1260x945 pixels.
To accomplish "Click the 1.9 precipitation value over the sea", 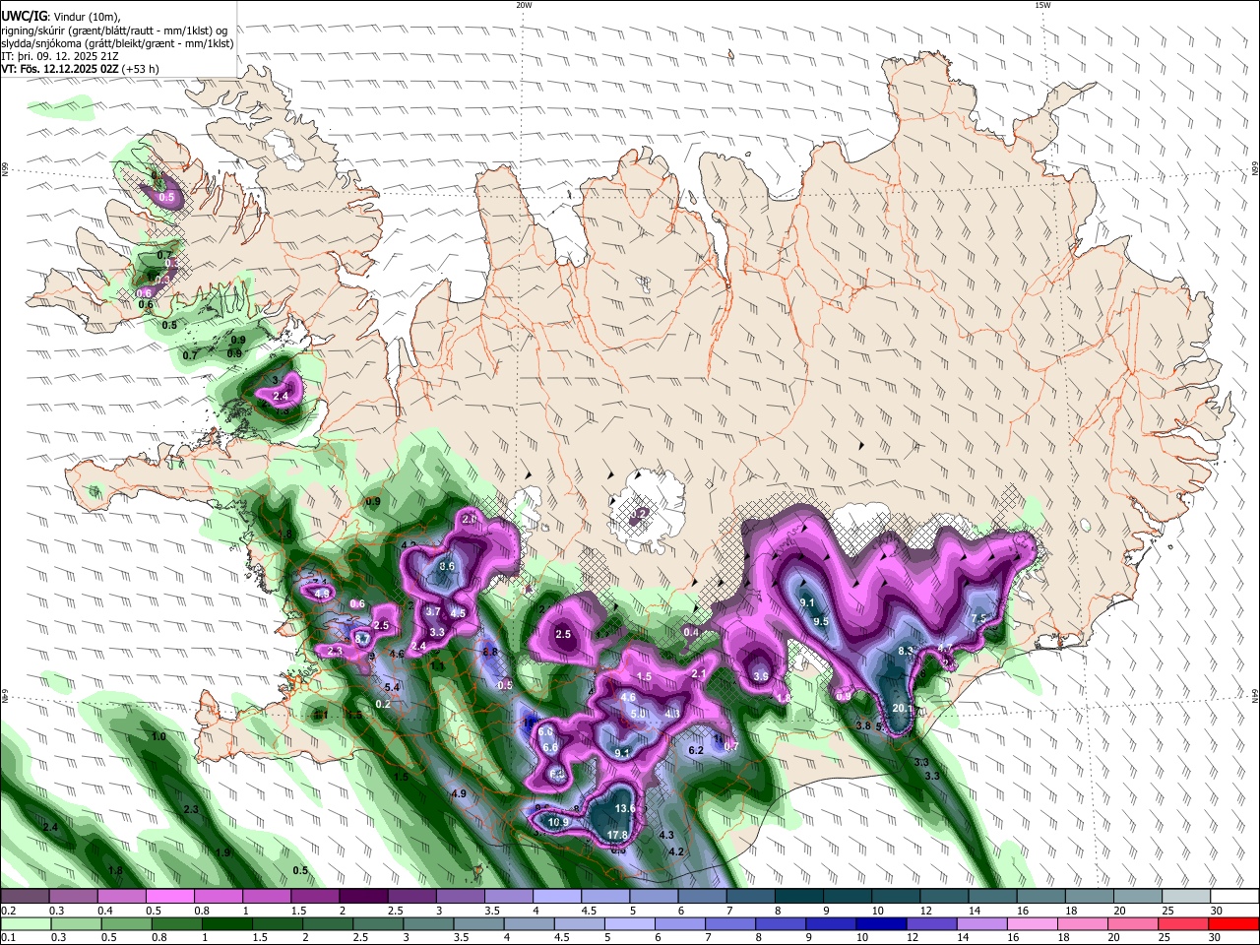I will 223,852.
